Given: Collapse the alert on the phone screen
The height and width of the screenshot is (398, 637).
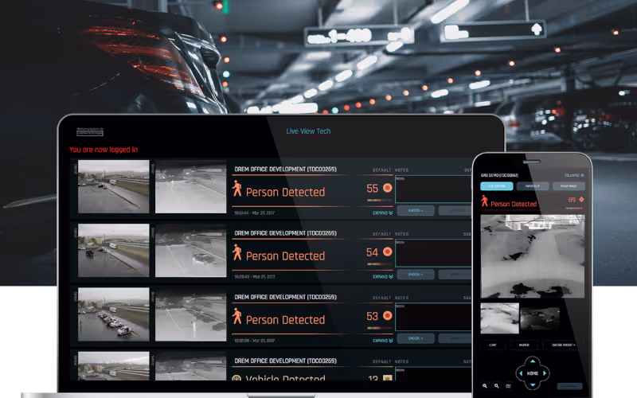Looking at the screenshot, I should point(574,175).
